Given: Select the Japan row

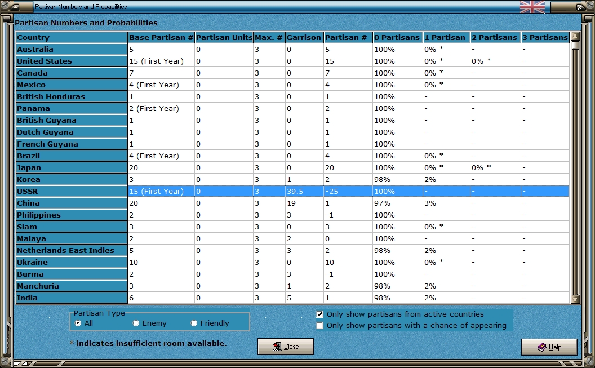Looking at the screenshot, I should pos(292,168).
